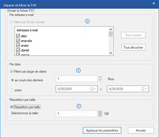Select the entre date range radio option
Image resolution: width=159 pixels, height=138 pixels.
coord(12,90)
